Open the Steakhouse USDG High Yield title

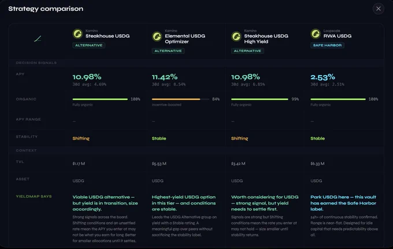tap(266, 39)
